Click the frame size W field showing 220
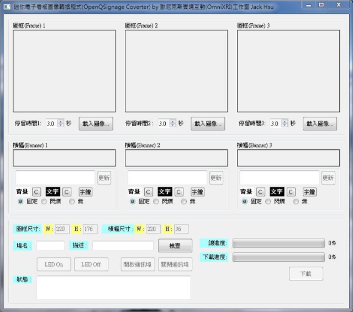The width and height of the screenshot is (353, 312). [62, 229]
